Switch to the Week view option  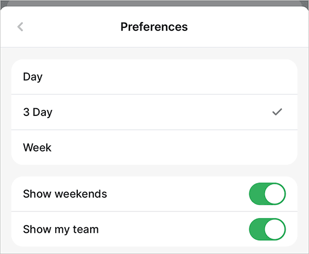154,147
